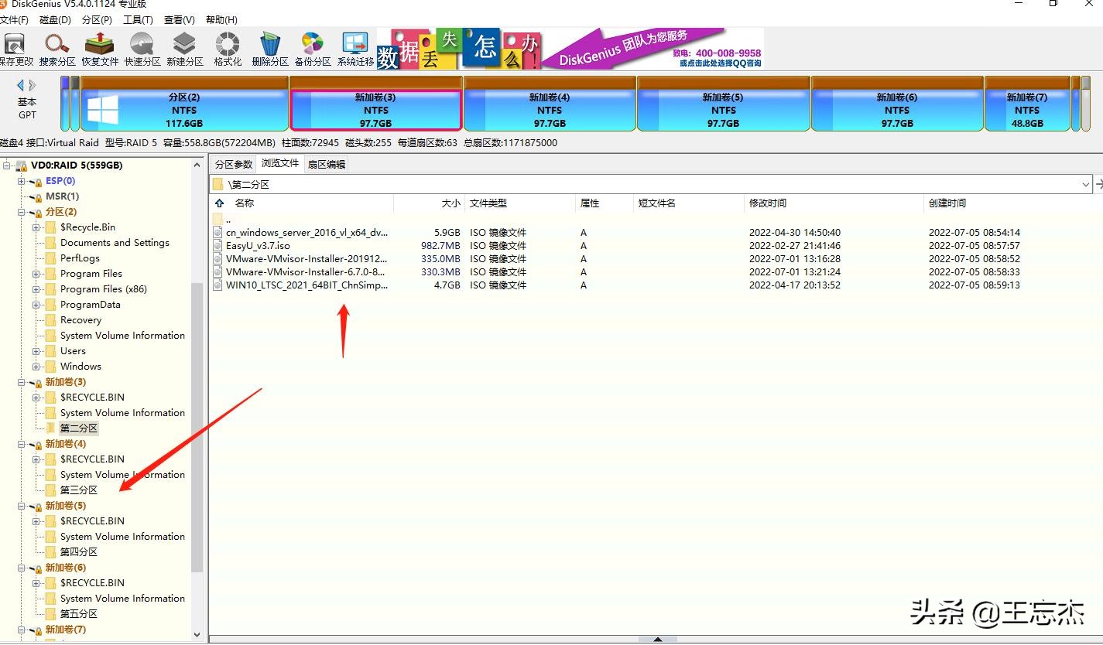Select the EasyU_v3.7.iso file

tap(258, 246)
